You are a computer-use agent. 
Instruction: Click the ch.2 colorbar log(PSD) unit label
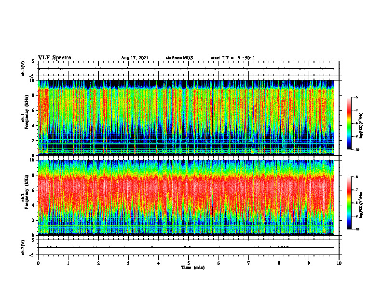[361, 205]
